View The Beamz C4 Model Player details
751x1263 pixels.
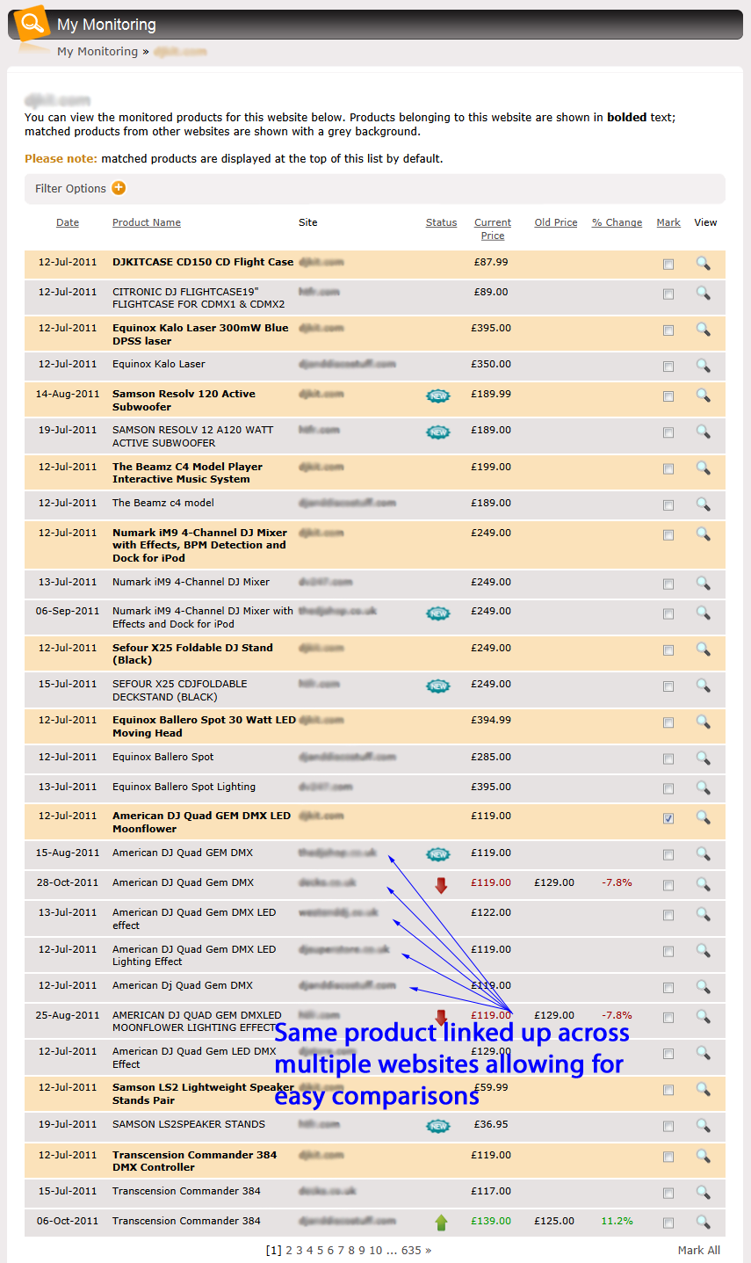click(703, 468)
